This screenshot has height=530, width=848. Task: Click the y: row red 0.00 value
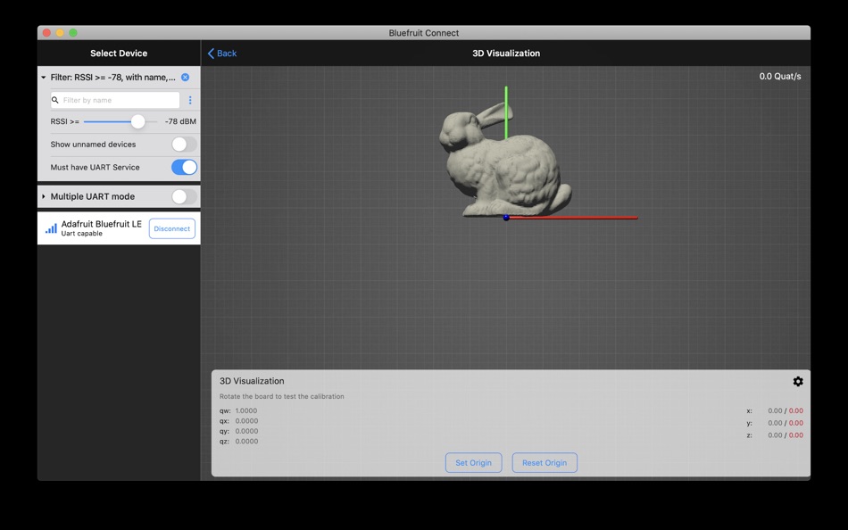click(795, 423)
